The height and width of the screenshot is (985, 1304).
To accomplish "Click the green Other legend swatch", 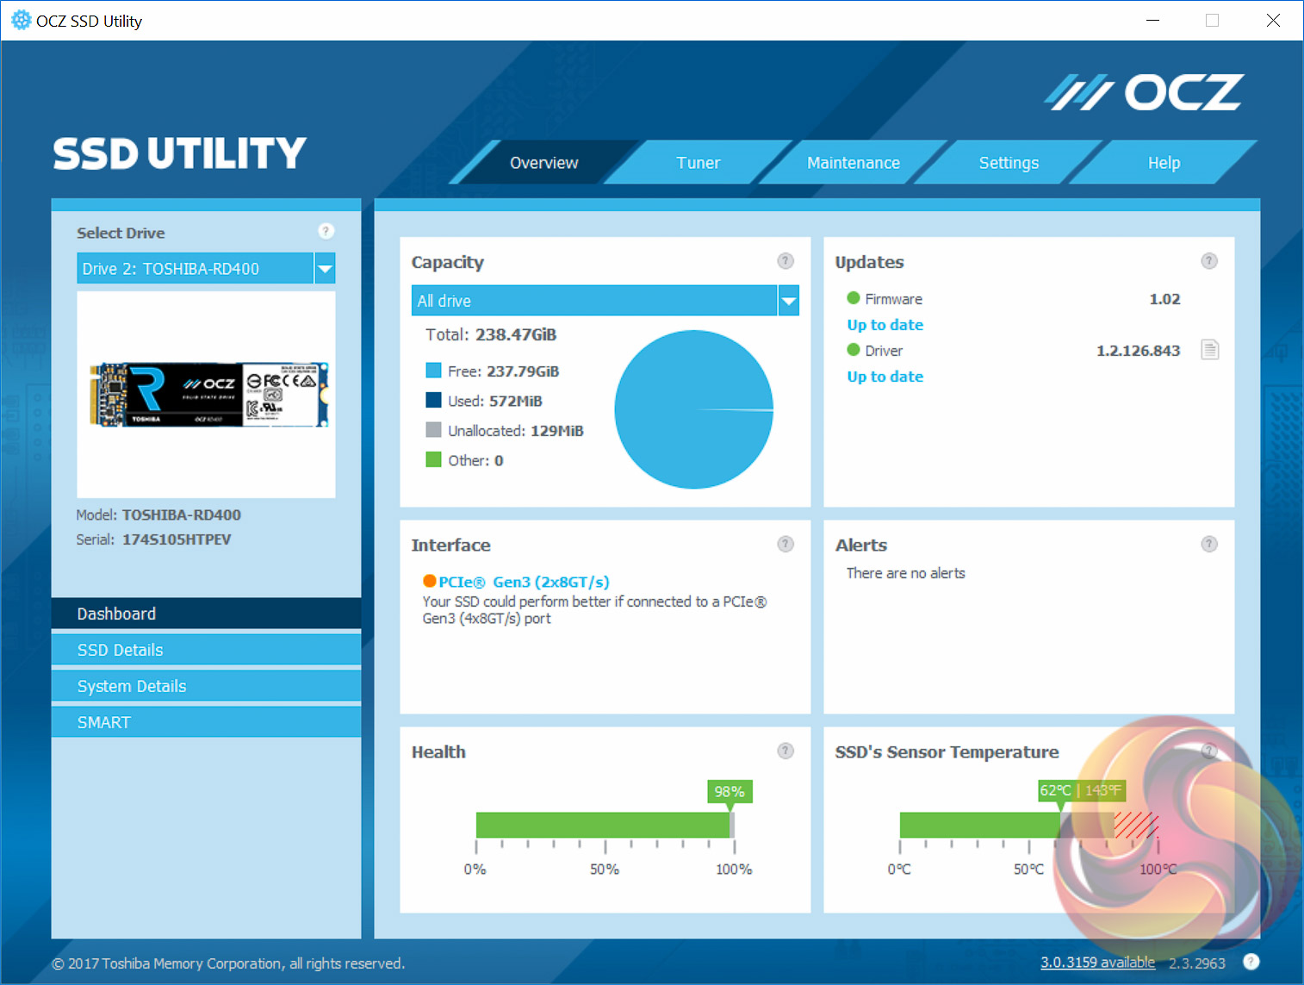I will [433, 459].
